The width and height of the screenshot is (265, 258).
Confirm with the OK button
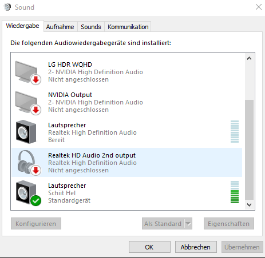tap(149, 247)
